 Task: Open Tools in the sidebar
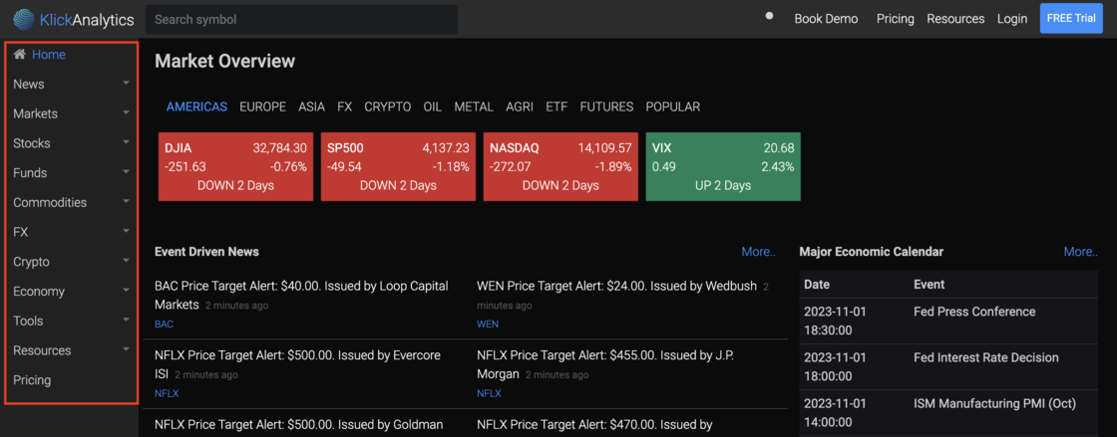click(x=28, y=321)
